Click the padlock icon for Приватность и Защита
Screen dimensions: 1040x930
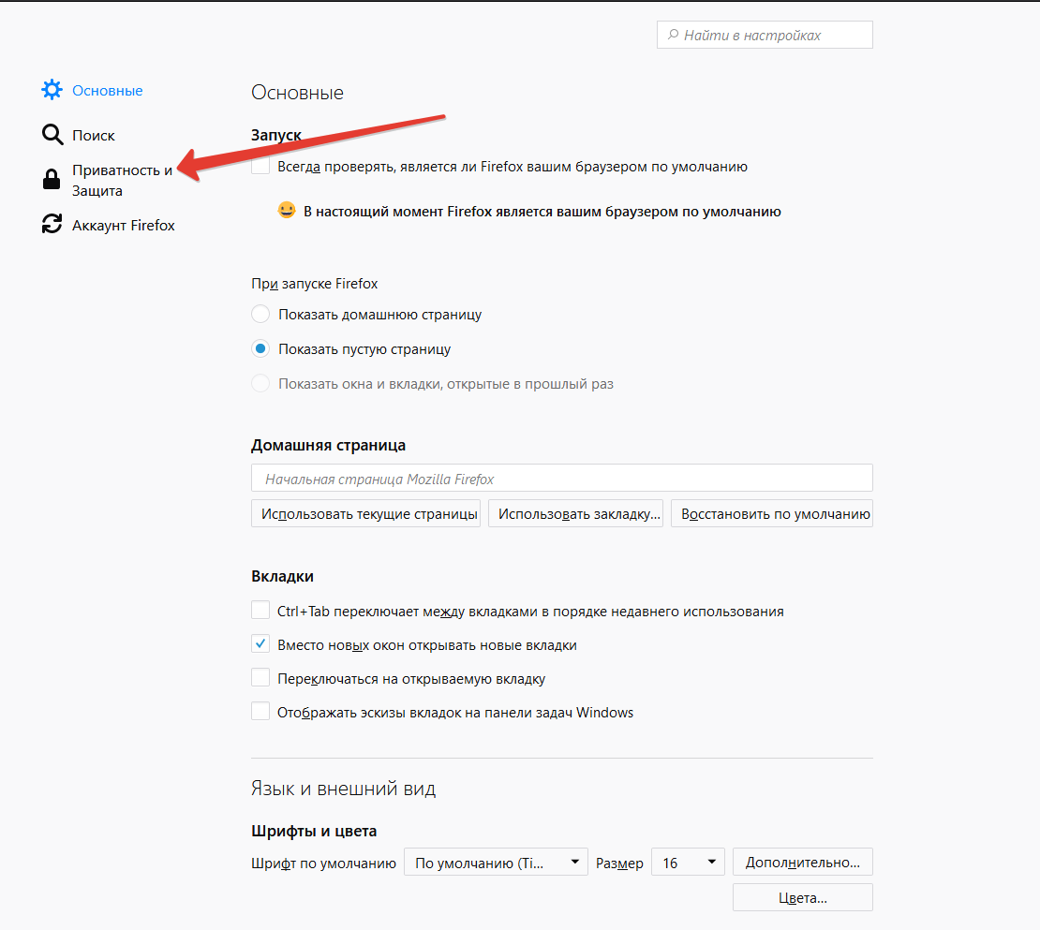tap(52, 179)
